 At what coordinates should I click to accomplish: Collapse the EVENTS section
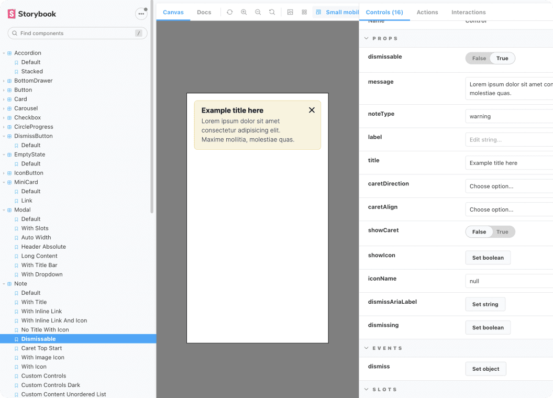tap(367, 348)
